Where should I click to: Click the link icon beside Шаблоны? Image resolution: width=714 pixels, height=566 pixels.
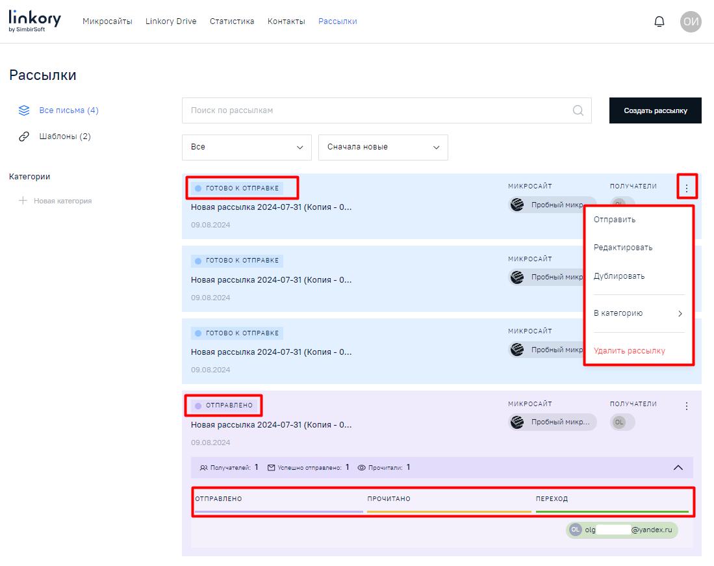(24, 136)
